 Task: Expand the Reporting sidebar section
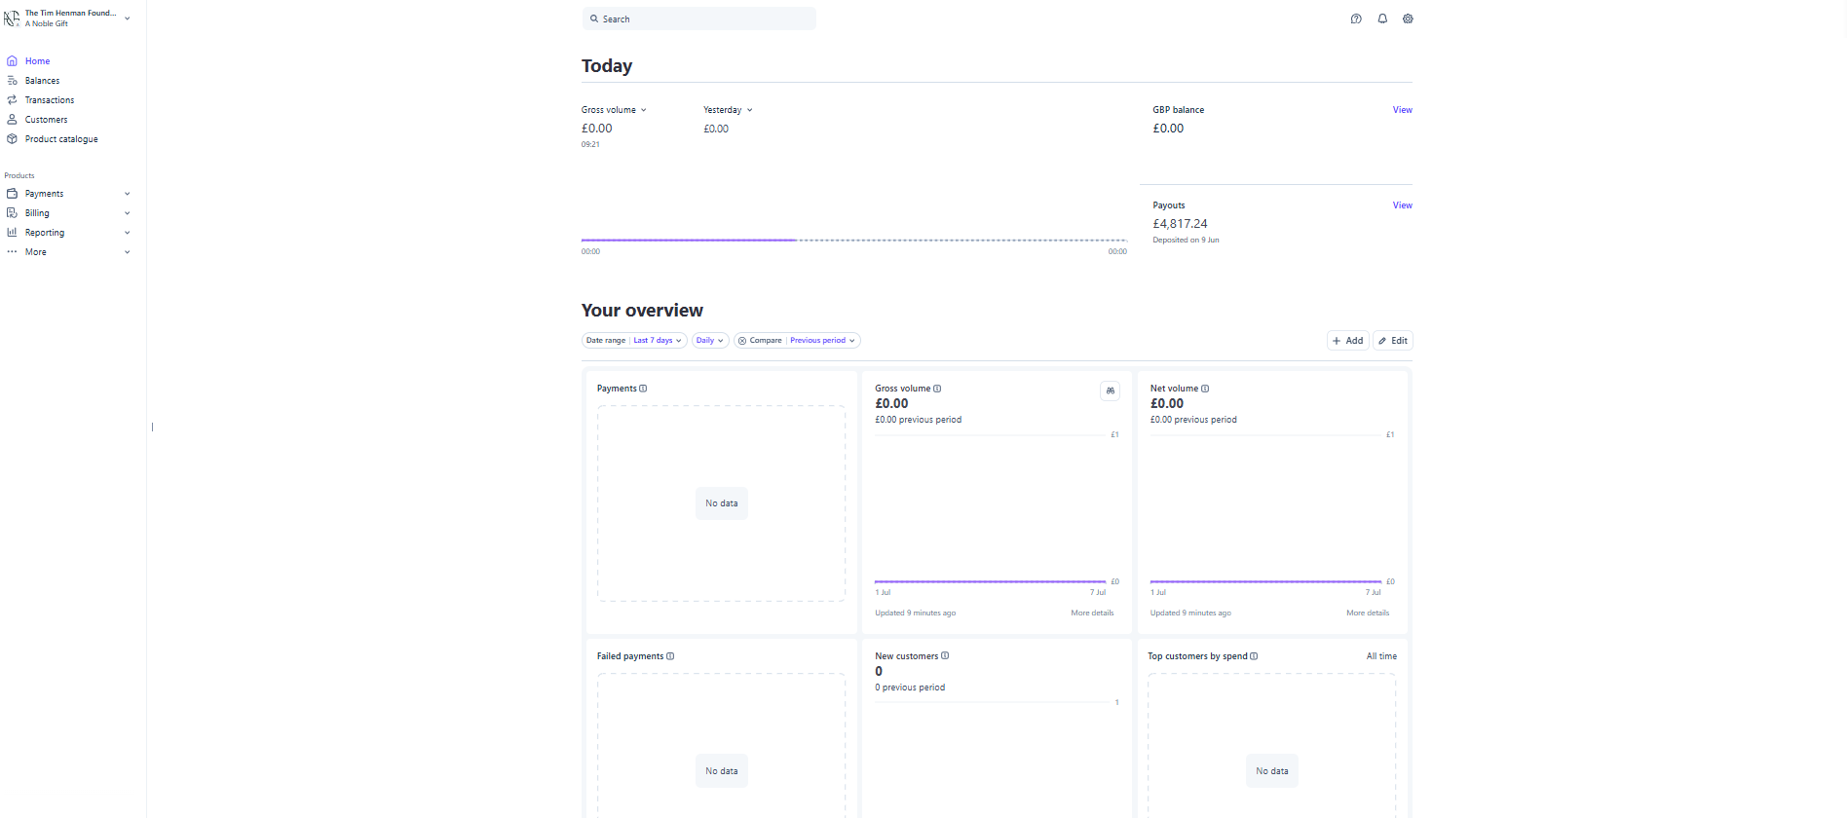pos(128,233)
